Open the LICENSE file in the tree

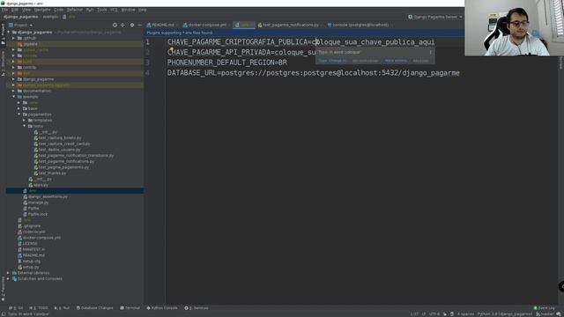[x=30, y=243]
